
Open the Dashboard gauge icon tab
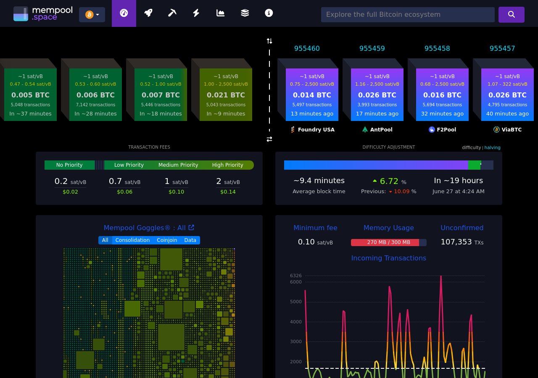pos(124,13)
